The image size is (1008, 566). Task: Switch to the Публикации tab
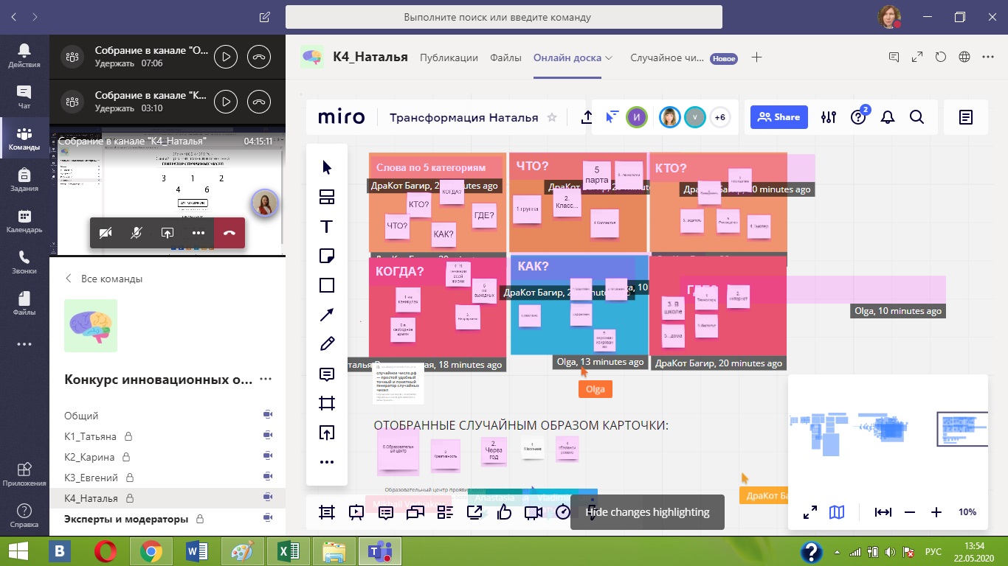click(x=449, y=58)
